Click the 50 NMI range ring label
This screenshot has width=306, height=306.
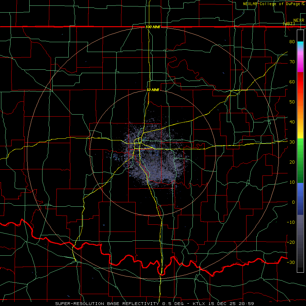tap(153, 90)
